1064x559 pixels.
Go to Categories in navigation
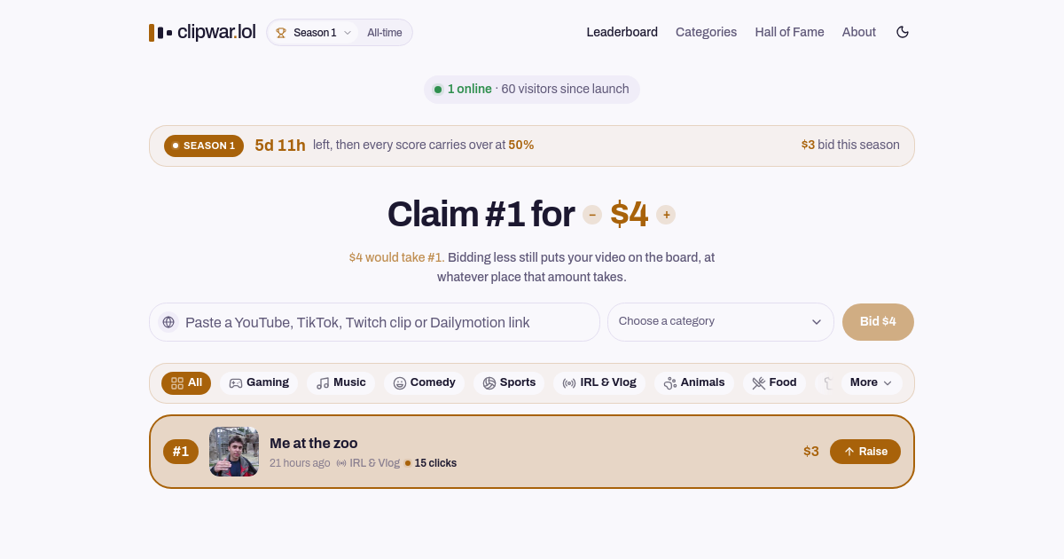point(706,32)
